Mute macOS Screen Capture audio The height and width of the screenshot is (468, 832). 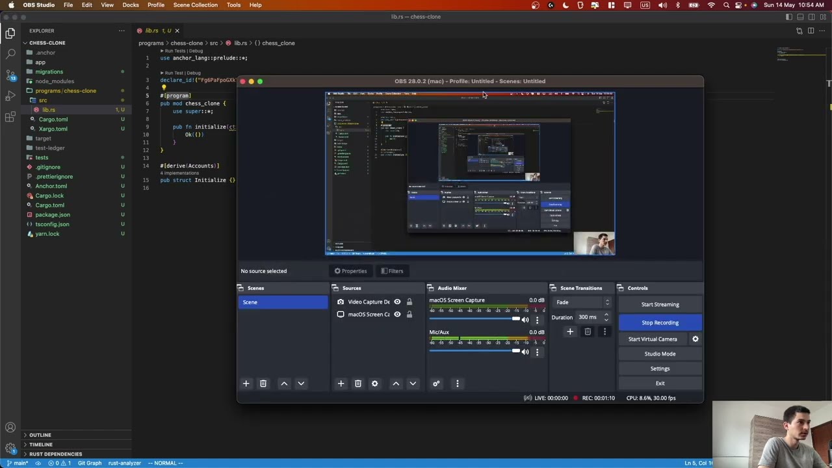(x=525, y=320)
